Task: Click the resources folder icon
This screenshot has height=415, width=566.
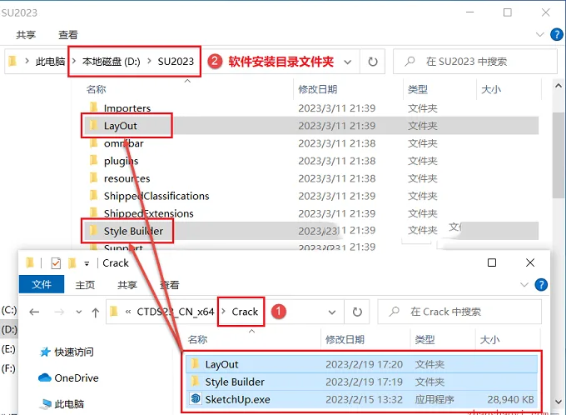Action: pos(94,177)
